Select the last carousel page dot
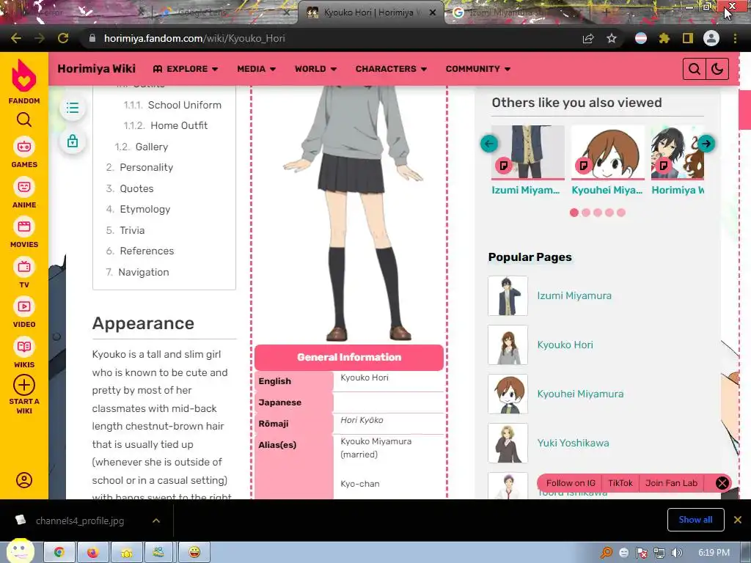751x563 pixels. (621, 213)
